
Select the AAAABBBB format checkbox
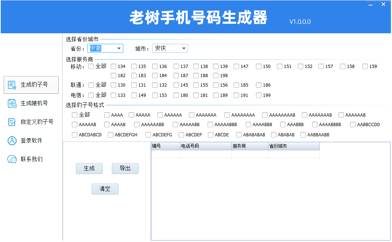tap(315, 125)
